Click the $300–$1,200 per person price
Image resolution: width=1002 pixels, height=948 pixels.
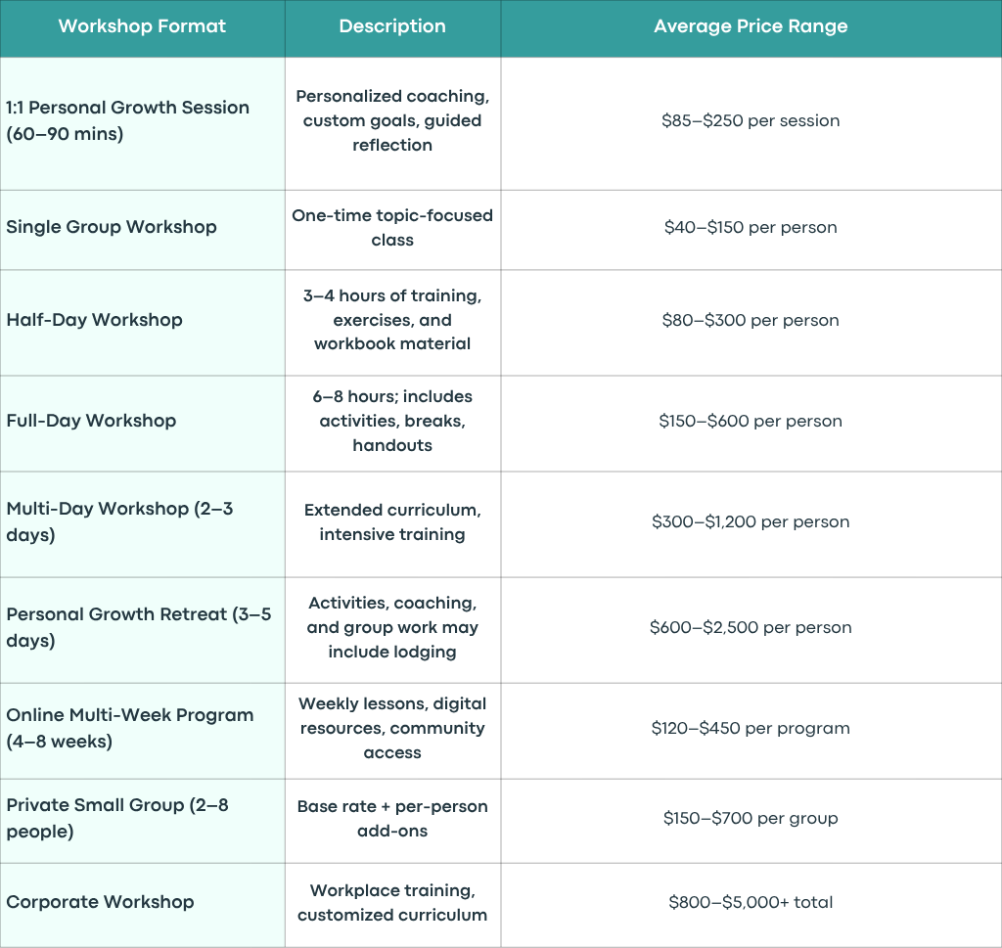[x=751, y=521]
